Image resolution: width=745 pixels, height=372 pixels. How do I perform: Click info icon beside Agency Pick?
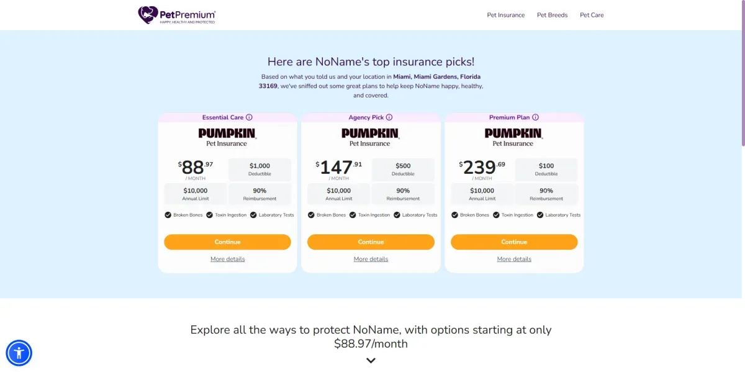(x=389, y=117)
